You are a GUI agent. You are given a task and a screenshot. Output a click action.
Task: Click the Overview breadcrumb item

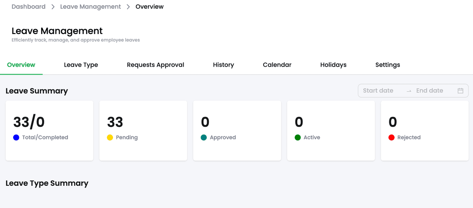pos(150,7)
